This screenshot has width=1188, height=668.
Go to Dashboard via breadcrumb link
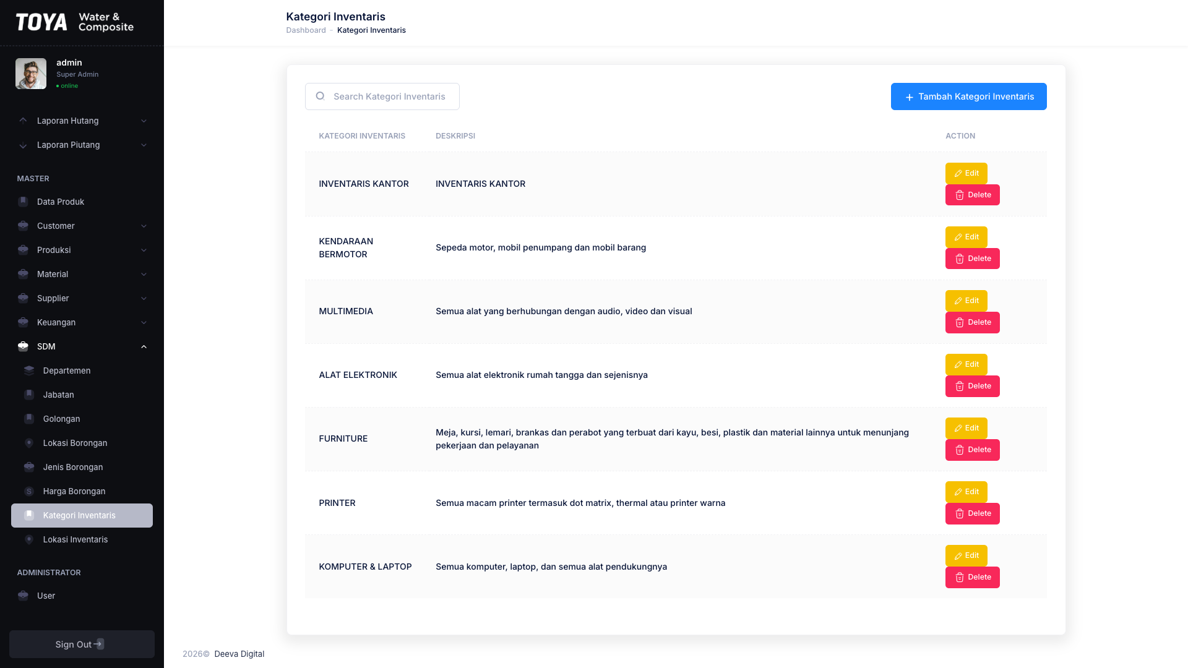click(306, 30)
